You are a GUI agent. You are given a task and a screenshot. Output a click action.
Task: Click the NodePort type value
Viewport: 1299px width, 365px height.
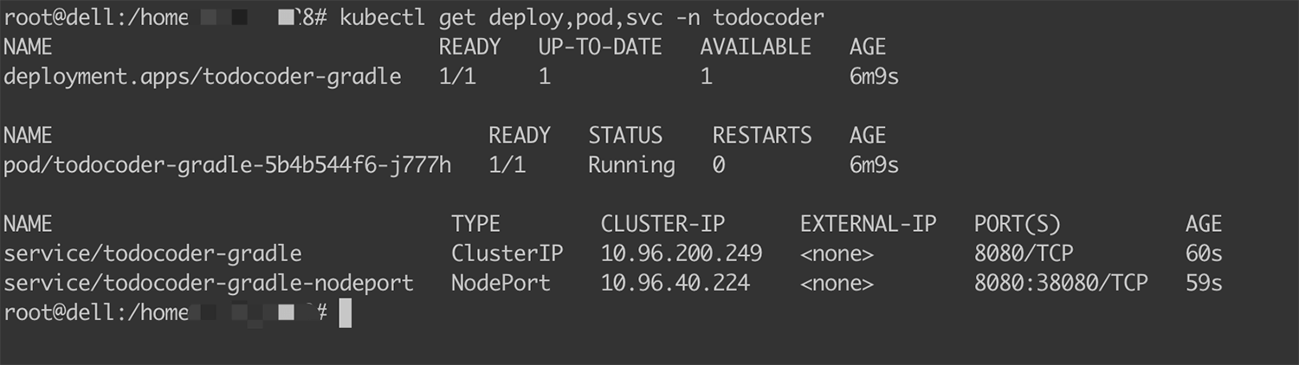point(501,283)
